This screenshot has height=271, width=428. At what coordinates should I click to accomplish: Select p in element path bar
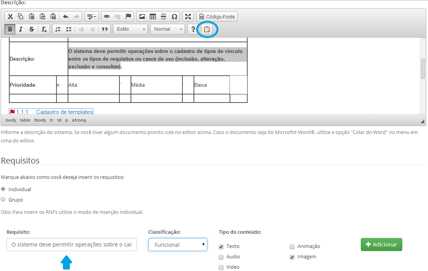coord(67,120)
